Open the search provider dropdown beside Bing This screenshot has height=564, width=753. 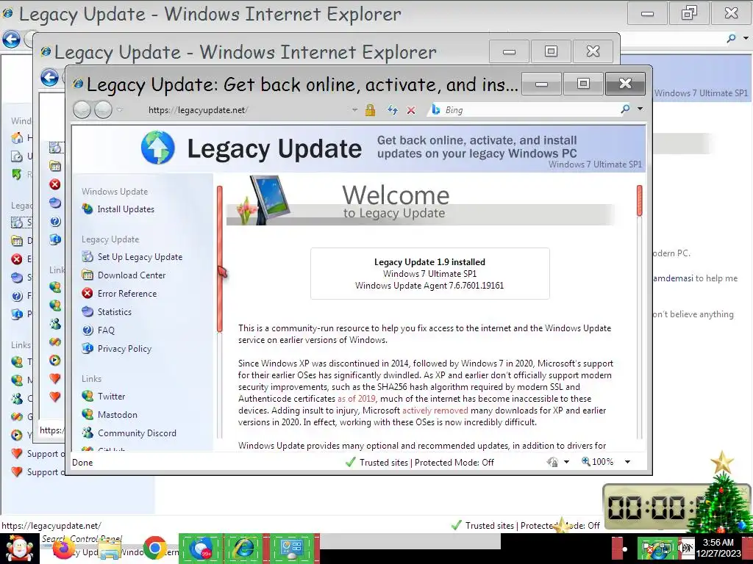pyautogui.click(x=640, y=109)
